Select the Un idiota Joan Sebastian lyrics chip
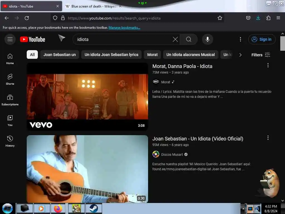The height and width of the screenshot is (214, 285). [x=111, y=55]
